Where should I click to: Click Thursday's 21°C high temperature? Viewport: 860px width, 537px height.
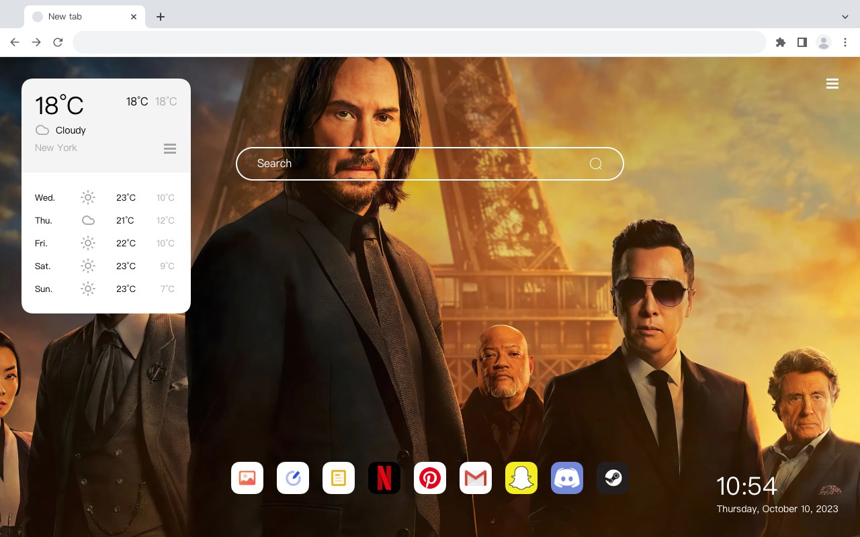pos(125,220)
